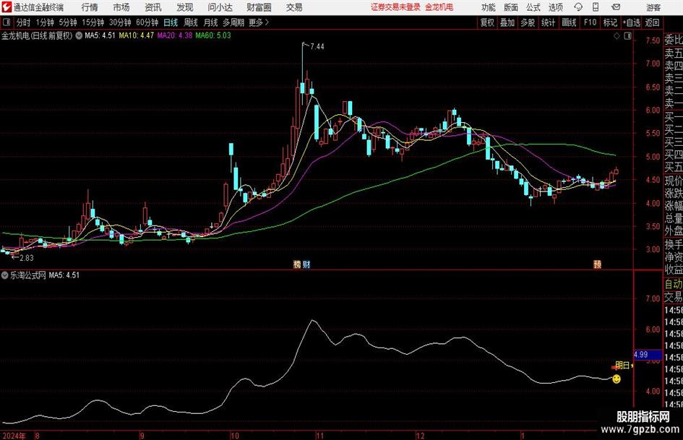Click the month 11 time axis marker

pyautogui.click(x=319, y=436)
